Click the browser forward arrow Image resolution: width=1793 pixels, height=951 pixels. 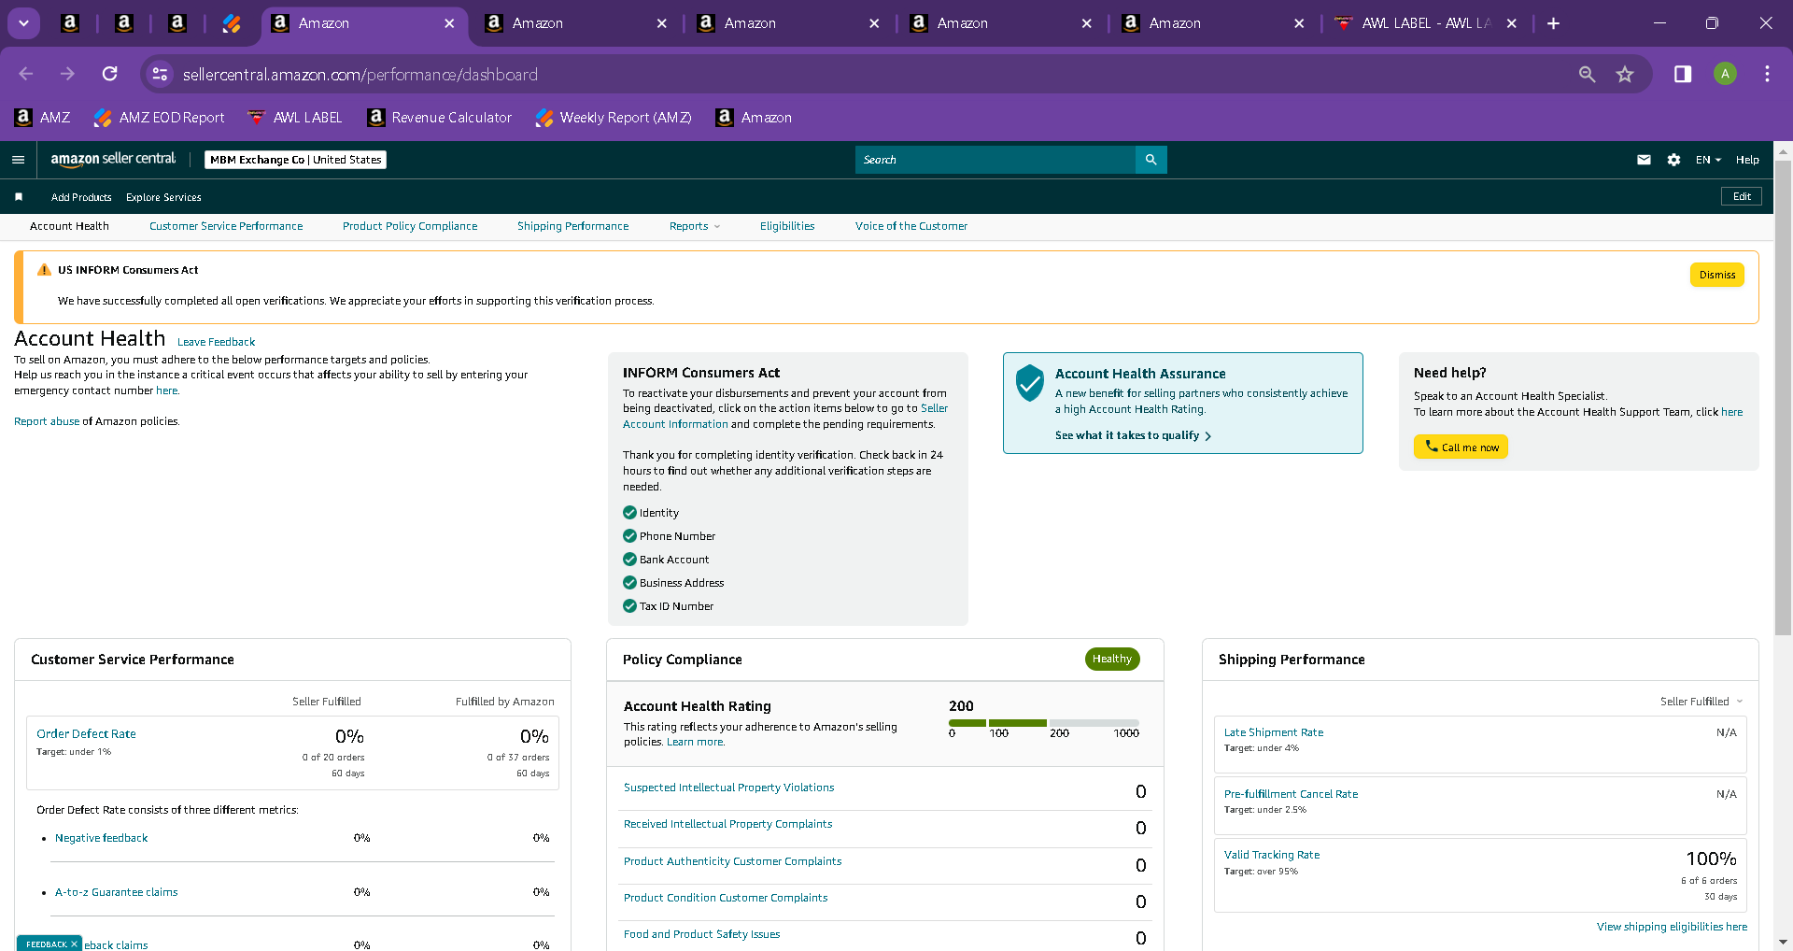tap(67, 74)
